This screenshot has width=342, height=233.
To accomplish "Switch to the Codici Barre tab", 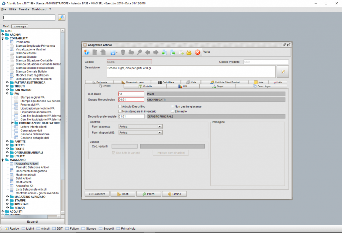I will (166, 82).
